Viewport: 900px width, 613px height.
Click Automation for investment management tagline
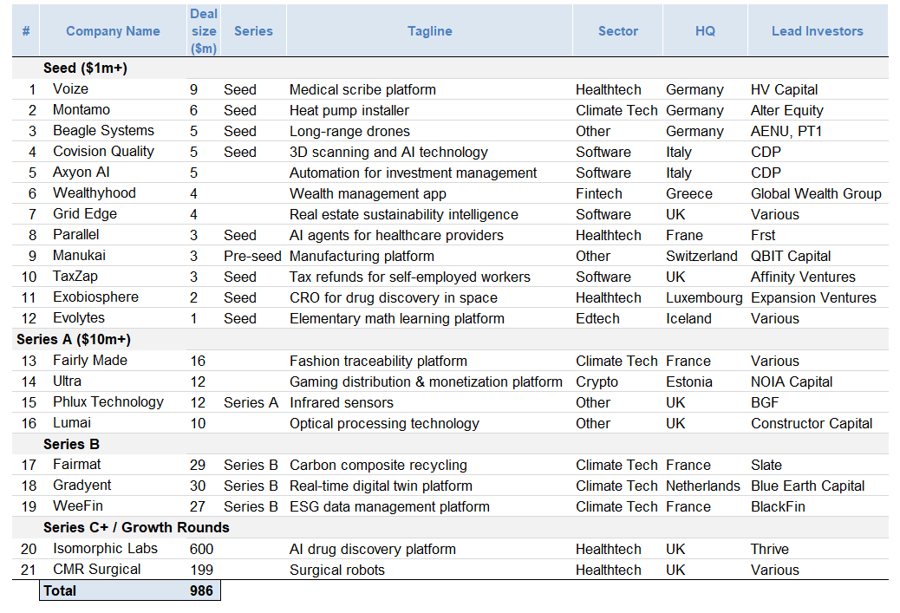coord(414,173)
